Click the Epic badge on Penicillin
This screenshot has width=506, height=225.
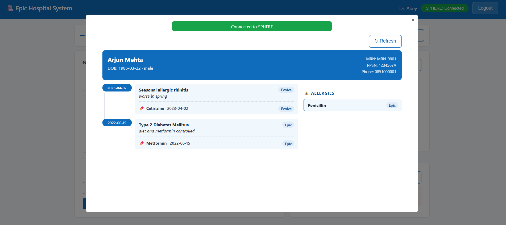(392, 105)
